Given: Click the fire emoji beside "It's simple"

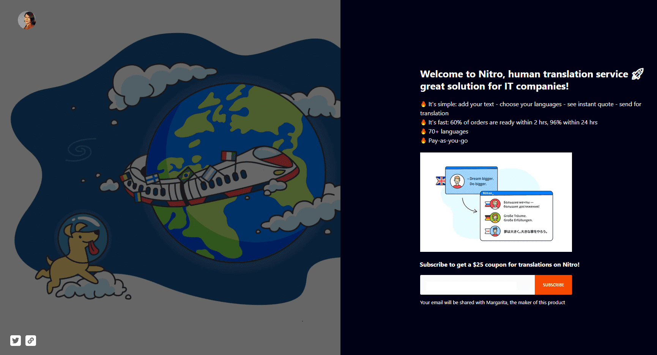Looking at the screenshot, I should tap(423, 104).
